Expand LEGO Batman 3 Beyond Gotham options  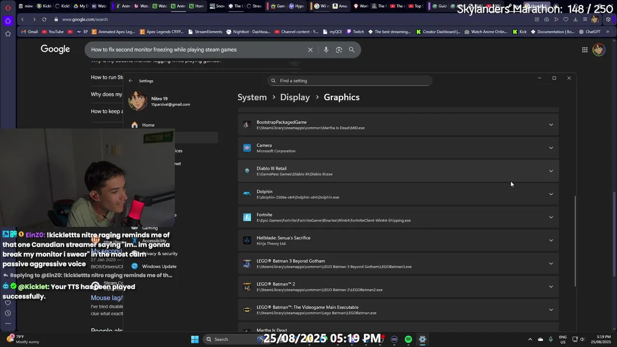[551, 264]
